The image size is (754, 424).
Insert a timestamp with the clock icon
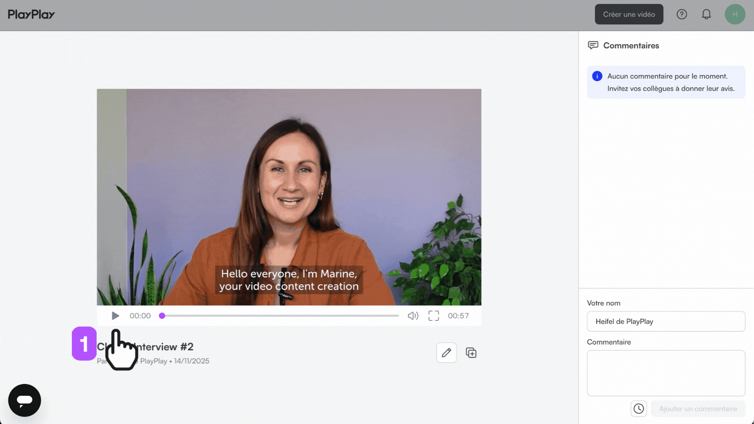tap(639, 408)
